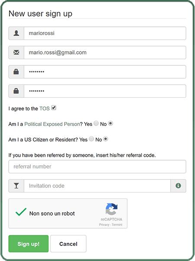The image size is (195, 261).
Task: Open the Political Exposed Person link
Action: 52,124
